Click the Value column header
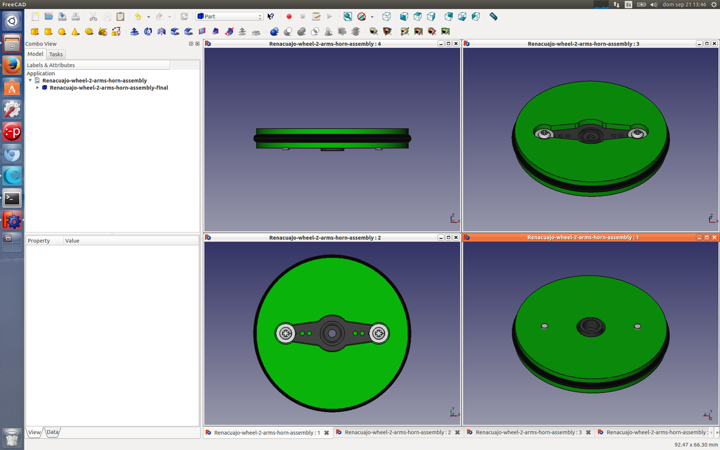 73,241
